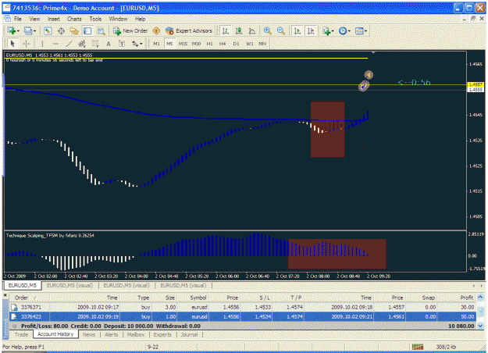The width and height of the screenshot is (488, 353).
Task: Open the Strategy Tester icon
Action: (x=101, y=30)
